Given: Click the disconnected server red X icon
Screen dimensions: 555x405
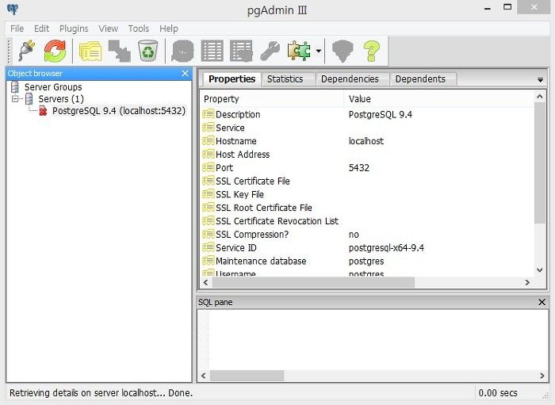Looking at the screenshot, I should [x=43, y=111].
